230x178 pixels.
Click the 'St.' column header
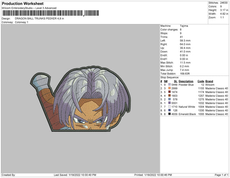[176, 81]
